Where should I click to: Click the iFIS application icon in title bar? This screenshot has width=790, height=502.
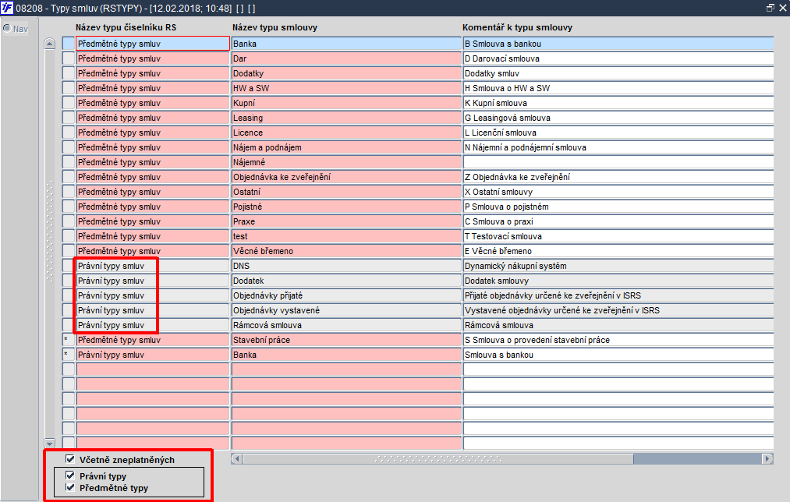point(6,8)
